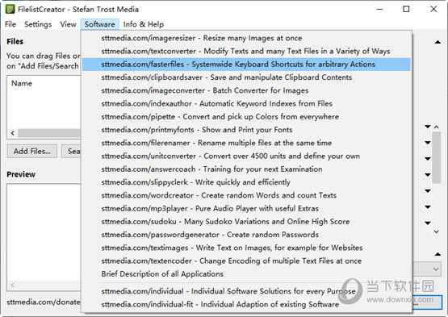Close the FilelistCreator window
This screenshot has height=317, width=448.
[433, 9]
